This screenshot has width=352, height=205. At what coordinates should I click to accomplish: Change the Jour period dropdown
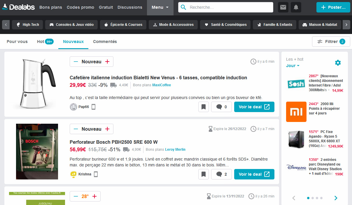point(293,66)
